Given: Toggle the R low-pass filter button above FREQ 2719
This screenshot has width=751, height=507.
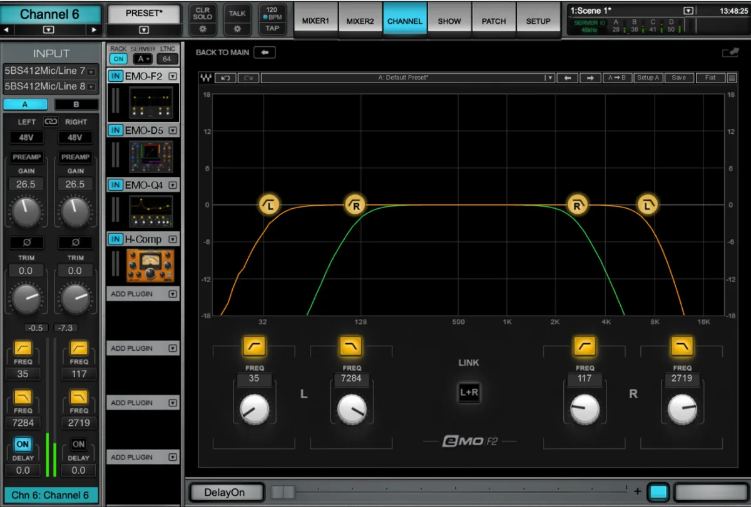Looking at the screenshot, I should click(682, 346).
